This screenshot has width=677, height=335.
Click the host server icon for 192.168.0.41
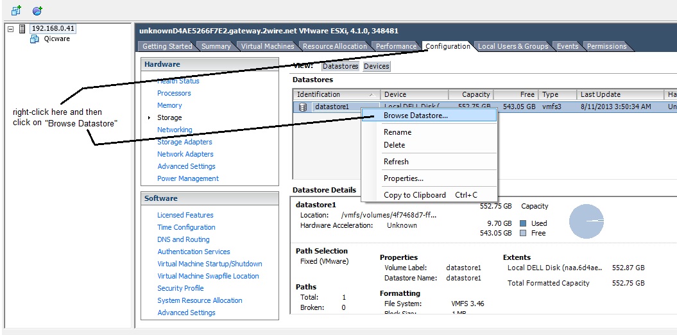(22, 29)
